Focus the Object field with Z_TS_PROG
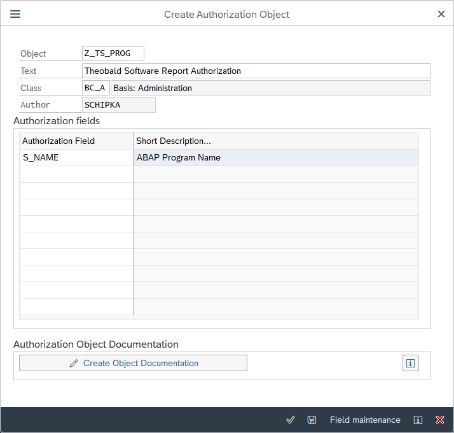 tap(113, 53)
